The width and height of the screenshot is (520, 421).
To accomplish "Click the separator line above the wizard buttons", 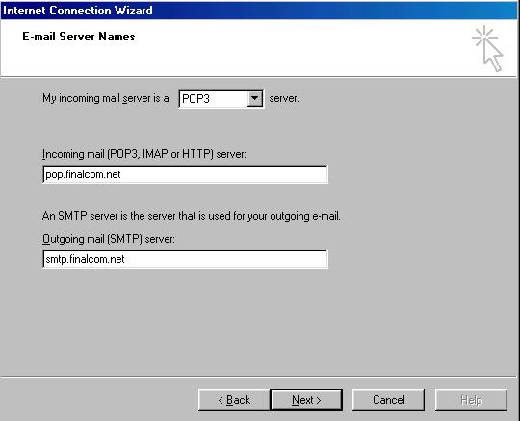I will tap(259, 377).
